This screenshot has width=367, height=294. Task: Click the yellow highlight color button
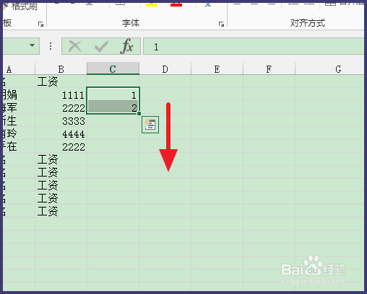tap(152, 4)
